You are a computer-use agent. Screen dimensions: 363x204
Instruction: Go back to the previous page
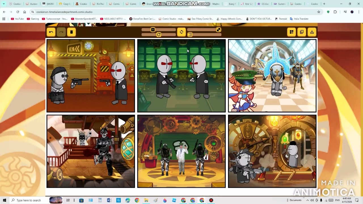tap(4, 12)
